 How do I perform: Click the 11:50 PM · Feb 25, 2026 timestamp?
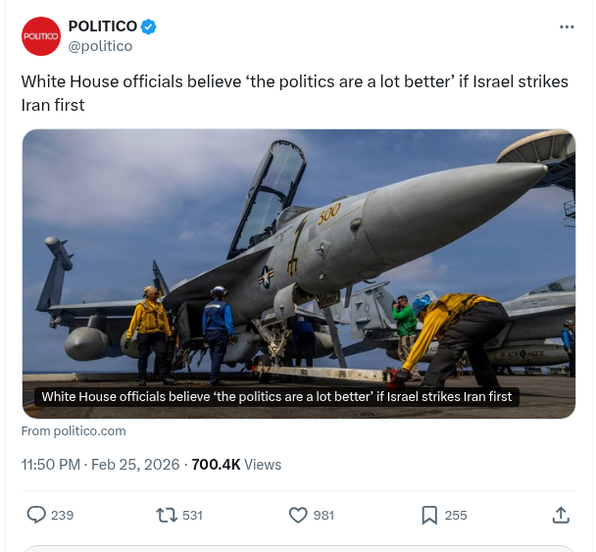100,465
